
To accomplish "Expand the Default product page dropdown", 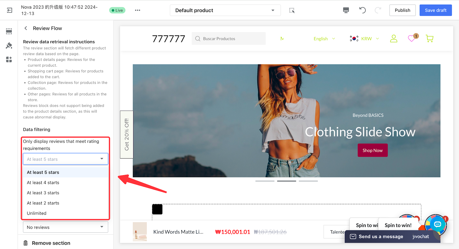I will (225, 10).
